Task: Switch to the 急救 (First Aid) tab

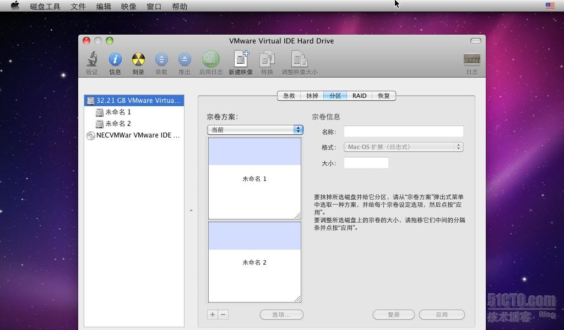Action: [x=289, y=96]
